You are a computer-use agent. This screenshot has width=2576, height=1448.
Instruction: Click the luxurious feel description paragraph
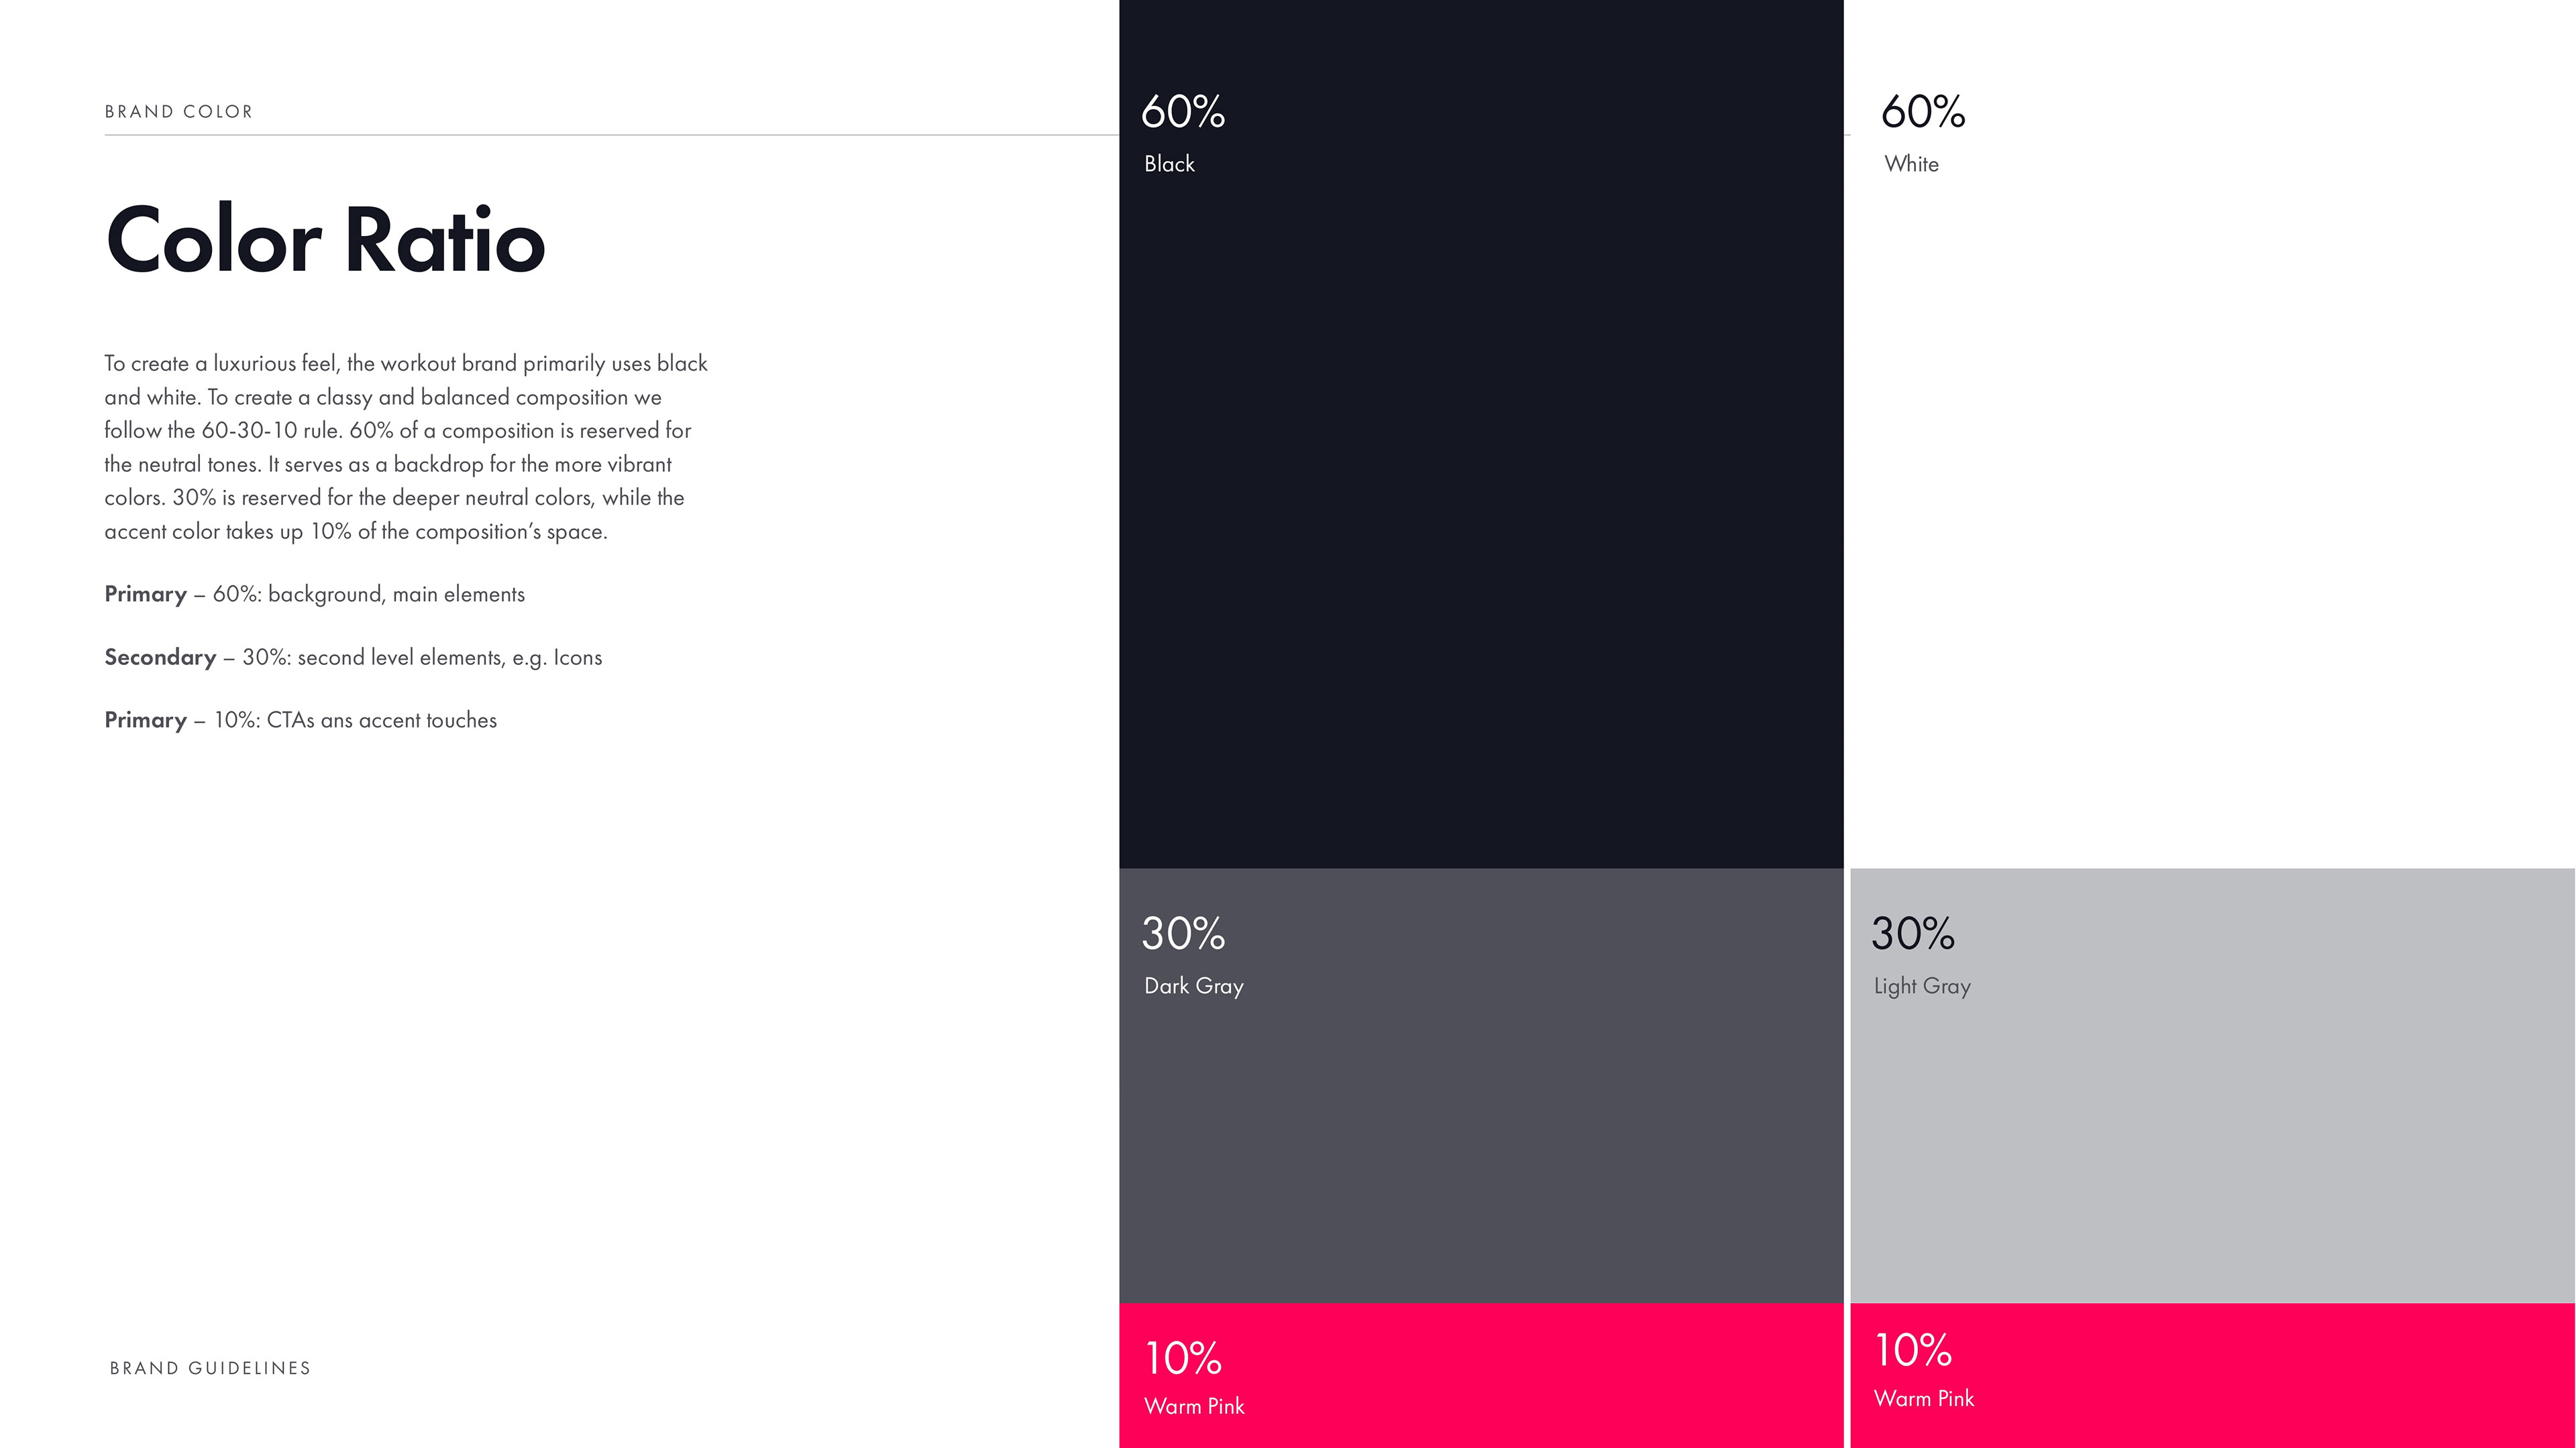click(405, 446)
